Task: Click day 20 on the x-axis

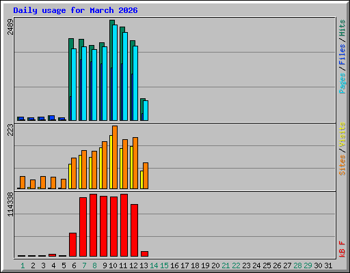Action: 215,265
